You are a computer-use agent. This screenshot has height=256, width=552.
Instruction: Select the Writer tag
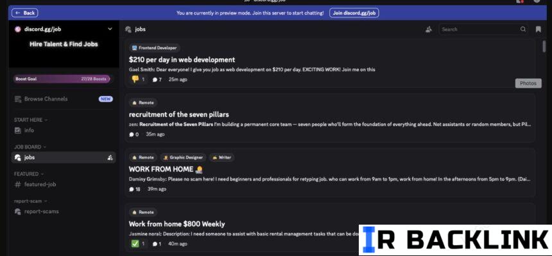[x=222, y=157]
